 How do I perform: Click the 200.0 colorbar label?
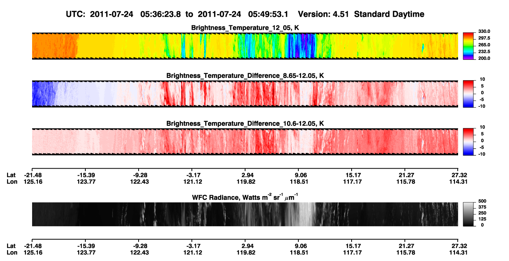[x=485, y=58]
